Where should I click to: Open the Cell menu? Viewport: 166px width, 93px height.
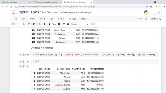click(51, 19)
